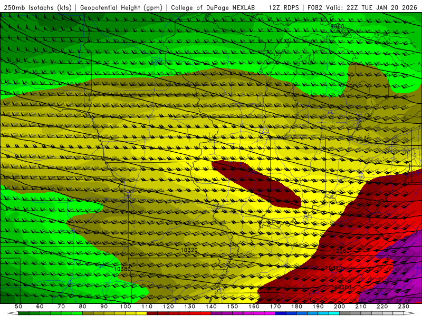This screenshot has width=422, height=316.
Task: Click the colorbar value 180
Action: click(296, 307)
